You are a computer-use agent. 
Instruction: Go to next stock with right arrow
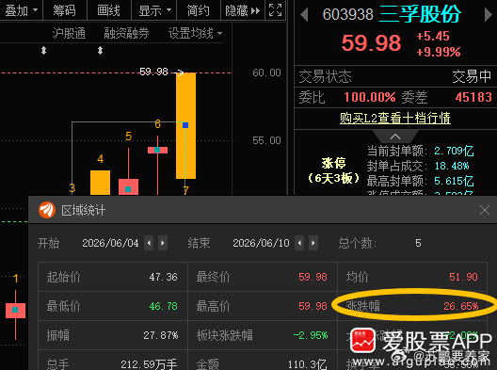(x=489, y=14)
